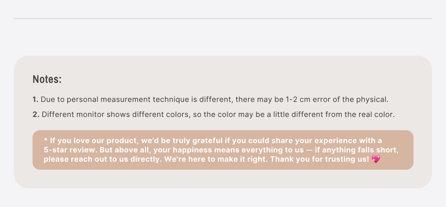Click the tan review request banner
The width and height of the screenshot is (446, 207).
tap(222, 150)
